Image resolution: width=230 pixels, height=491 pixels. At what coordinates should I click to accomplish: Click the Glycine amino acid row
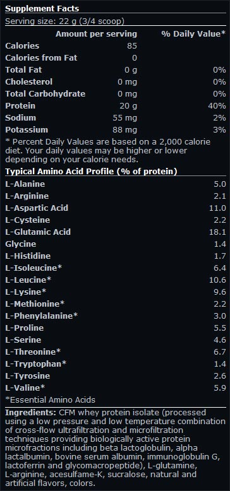tap(115, 244)
